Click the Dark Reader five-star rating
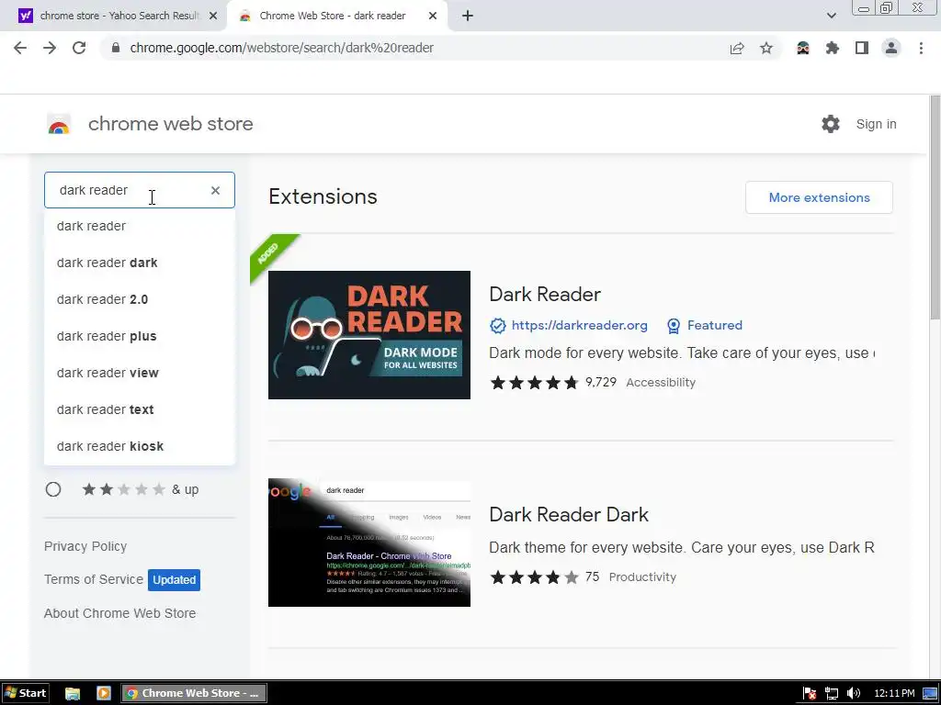Viewport: 941px width, 705px height. point(534,383)
